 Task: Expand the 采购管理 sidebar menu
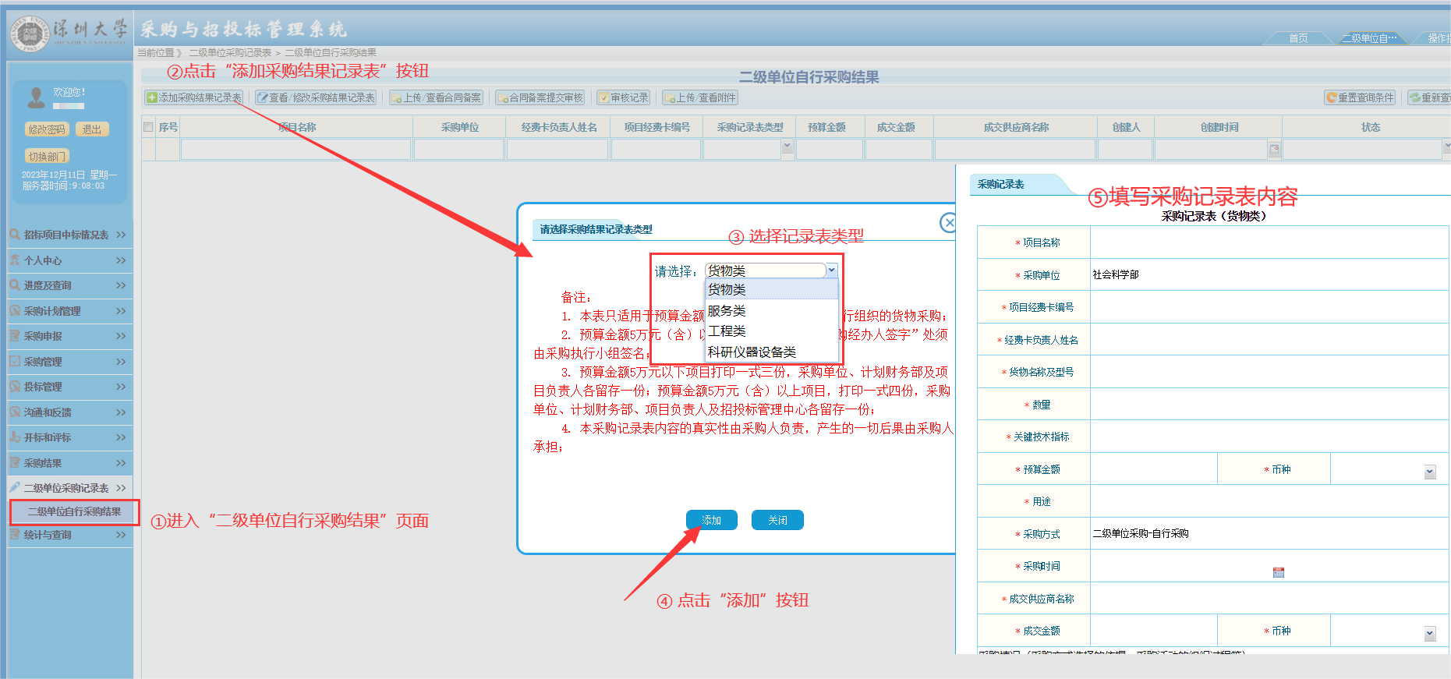tap(69, 362)
